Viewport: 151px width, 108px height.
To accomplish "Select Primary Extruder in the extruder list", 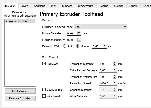I will (x=20, y=21).
